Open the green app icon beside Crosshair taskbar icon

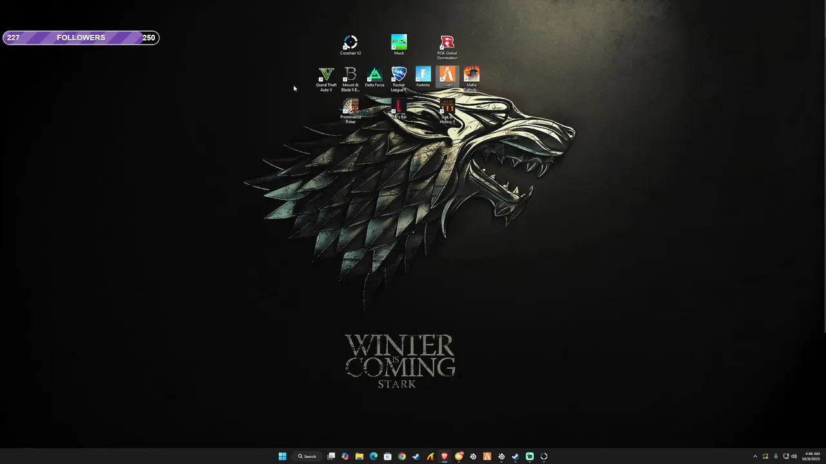530,456
